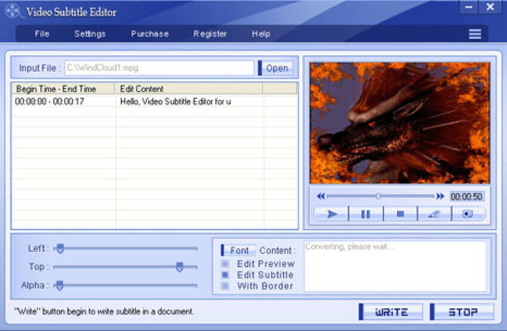
Task: Select 'Hello, Video Subtitle Editor for u' cell
Action: [190, 102]
